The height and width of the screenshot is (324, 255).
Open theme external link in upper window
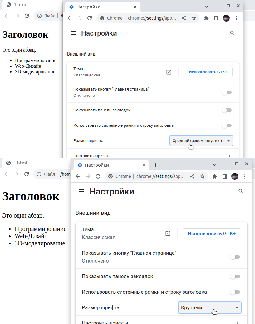[x=169, y=72]
